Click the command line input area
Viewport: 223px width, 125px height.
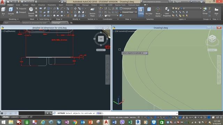[x=115, y=113]
